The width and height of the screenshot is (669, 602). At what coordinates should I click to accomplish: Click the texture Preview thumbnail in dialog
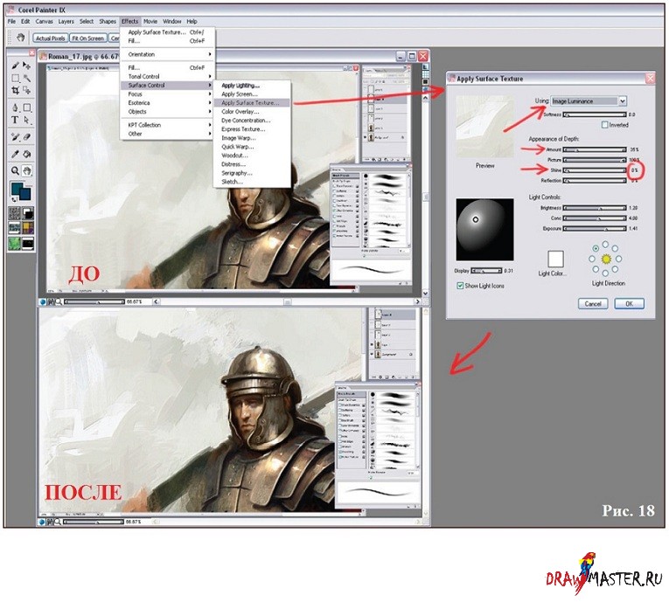point(484,127)
